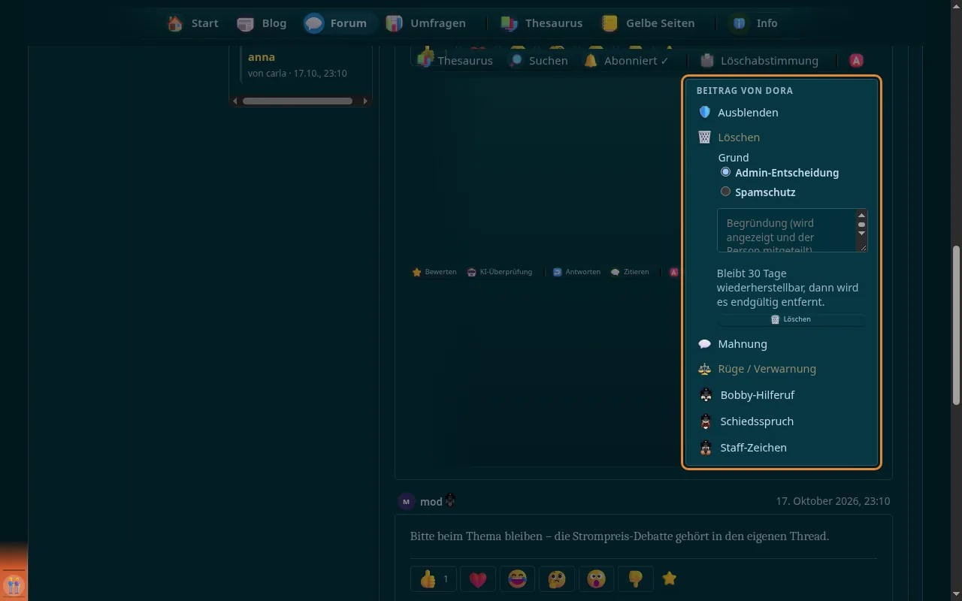
Task: React with laughing emoji on mod's post
Action: pos(517,579)
